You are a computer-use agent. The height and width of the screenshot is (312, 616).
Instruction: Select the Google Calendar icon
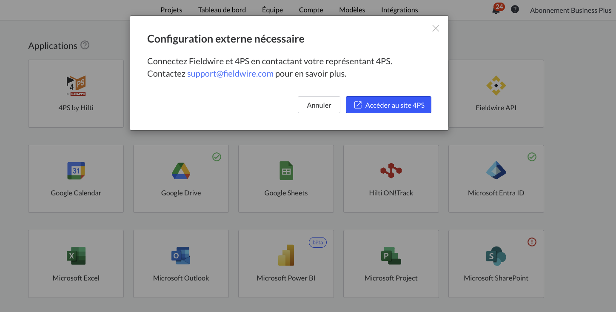[76, 171]
